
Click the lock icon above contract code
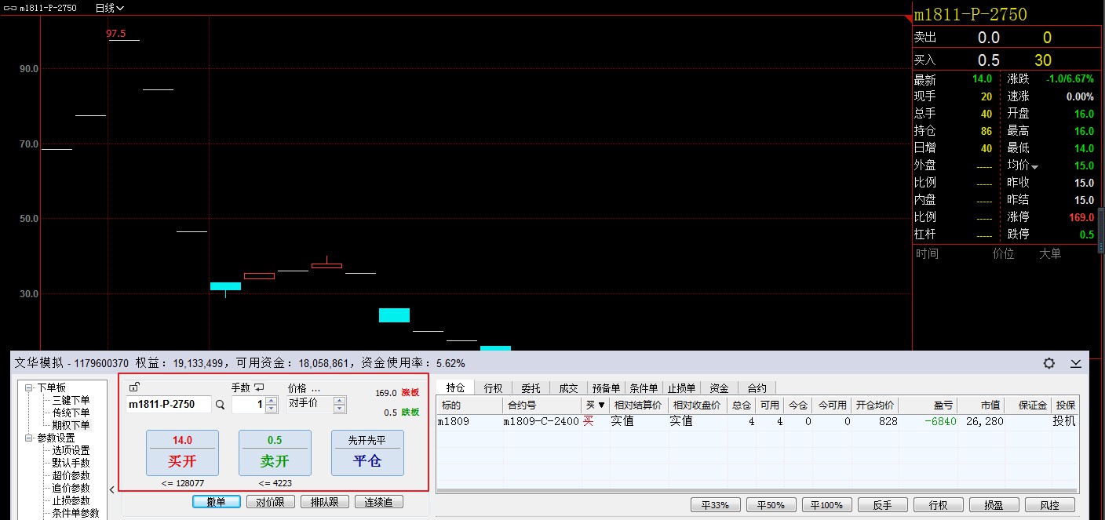pyautogui.click(x=133, y=387)
